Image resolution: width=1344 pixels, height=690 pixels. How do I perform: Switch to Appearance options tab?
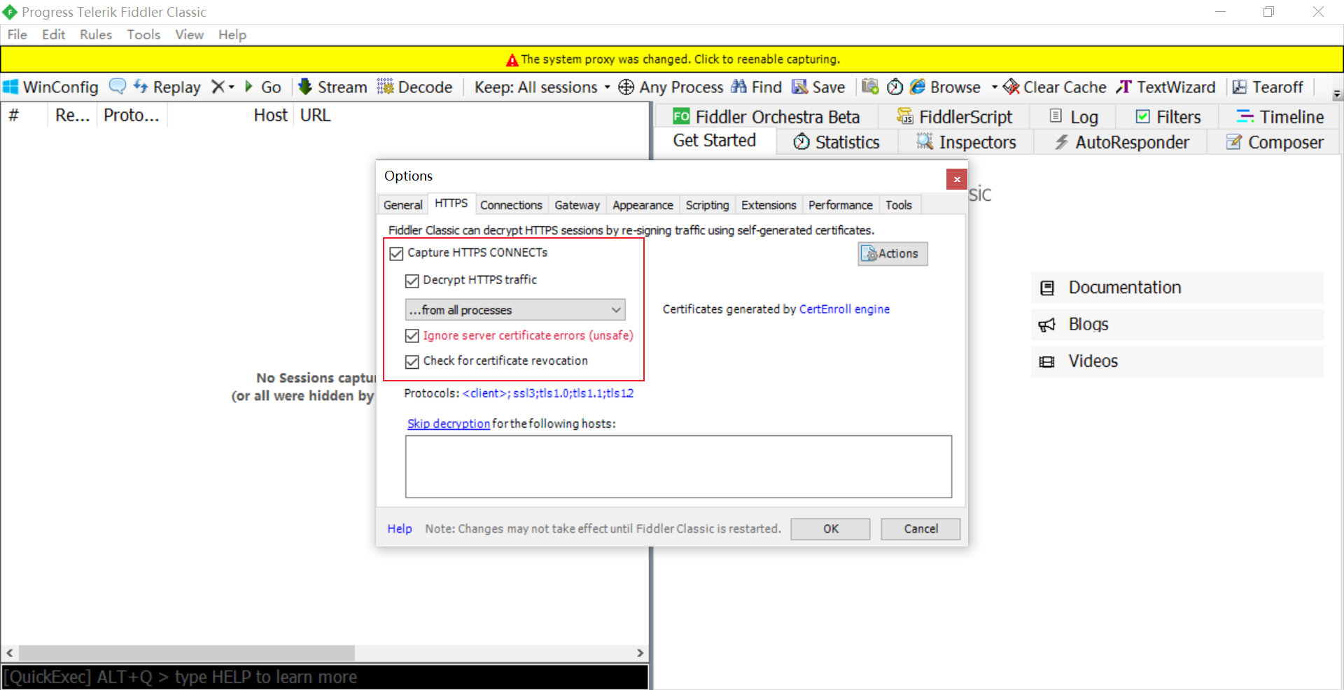[643, 205]
